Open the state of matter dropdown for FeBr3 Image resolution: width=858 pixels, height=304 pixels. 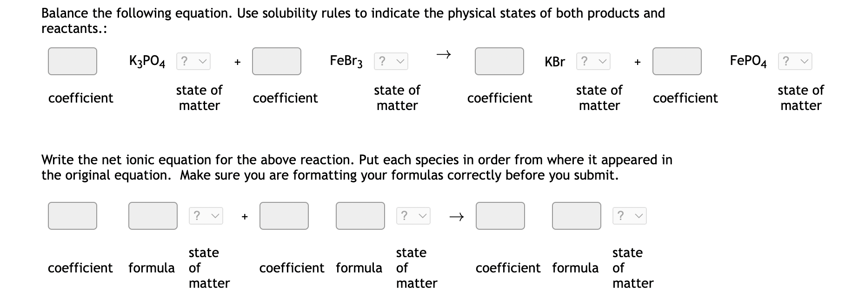(391, 61)
